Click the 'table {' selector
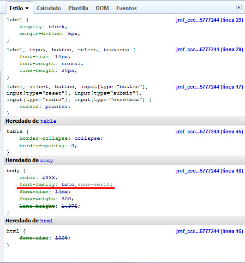This screenshot has height=263, width=245. [18, 131]
